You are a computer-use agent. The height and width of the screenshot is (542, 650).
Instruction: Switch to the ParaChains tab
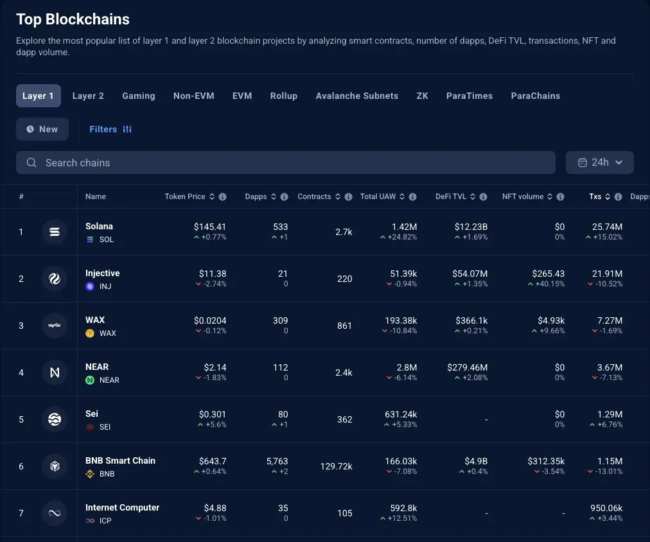point(535,96)
